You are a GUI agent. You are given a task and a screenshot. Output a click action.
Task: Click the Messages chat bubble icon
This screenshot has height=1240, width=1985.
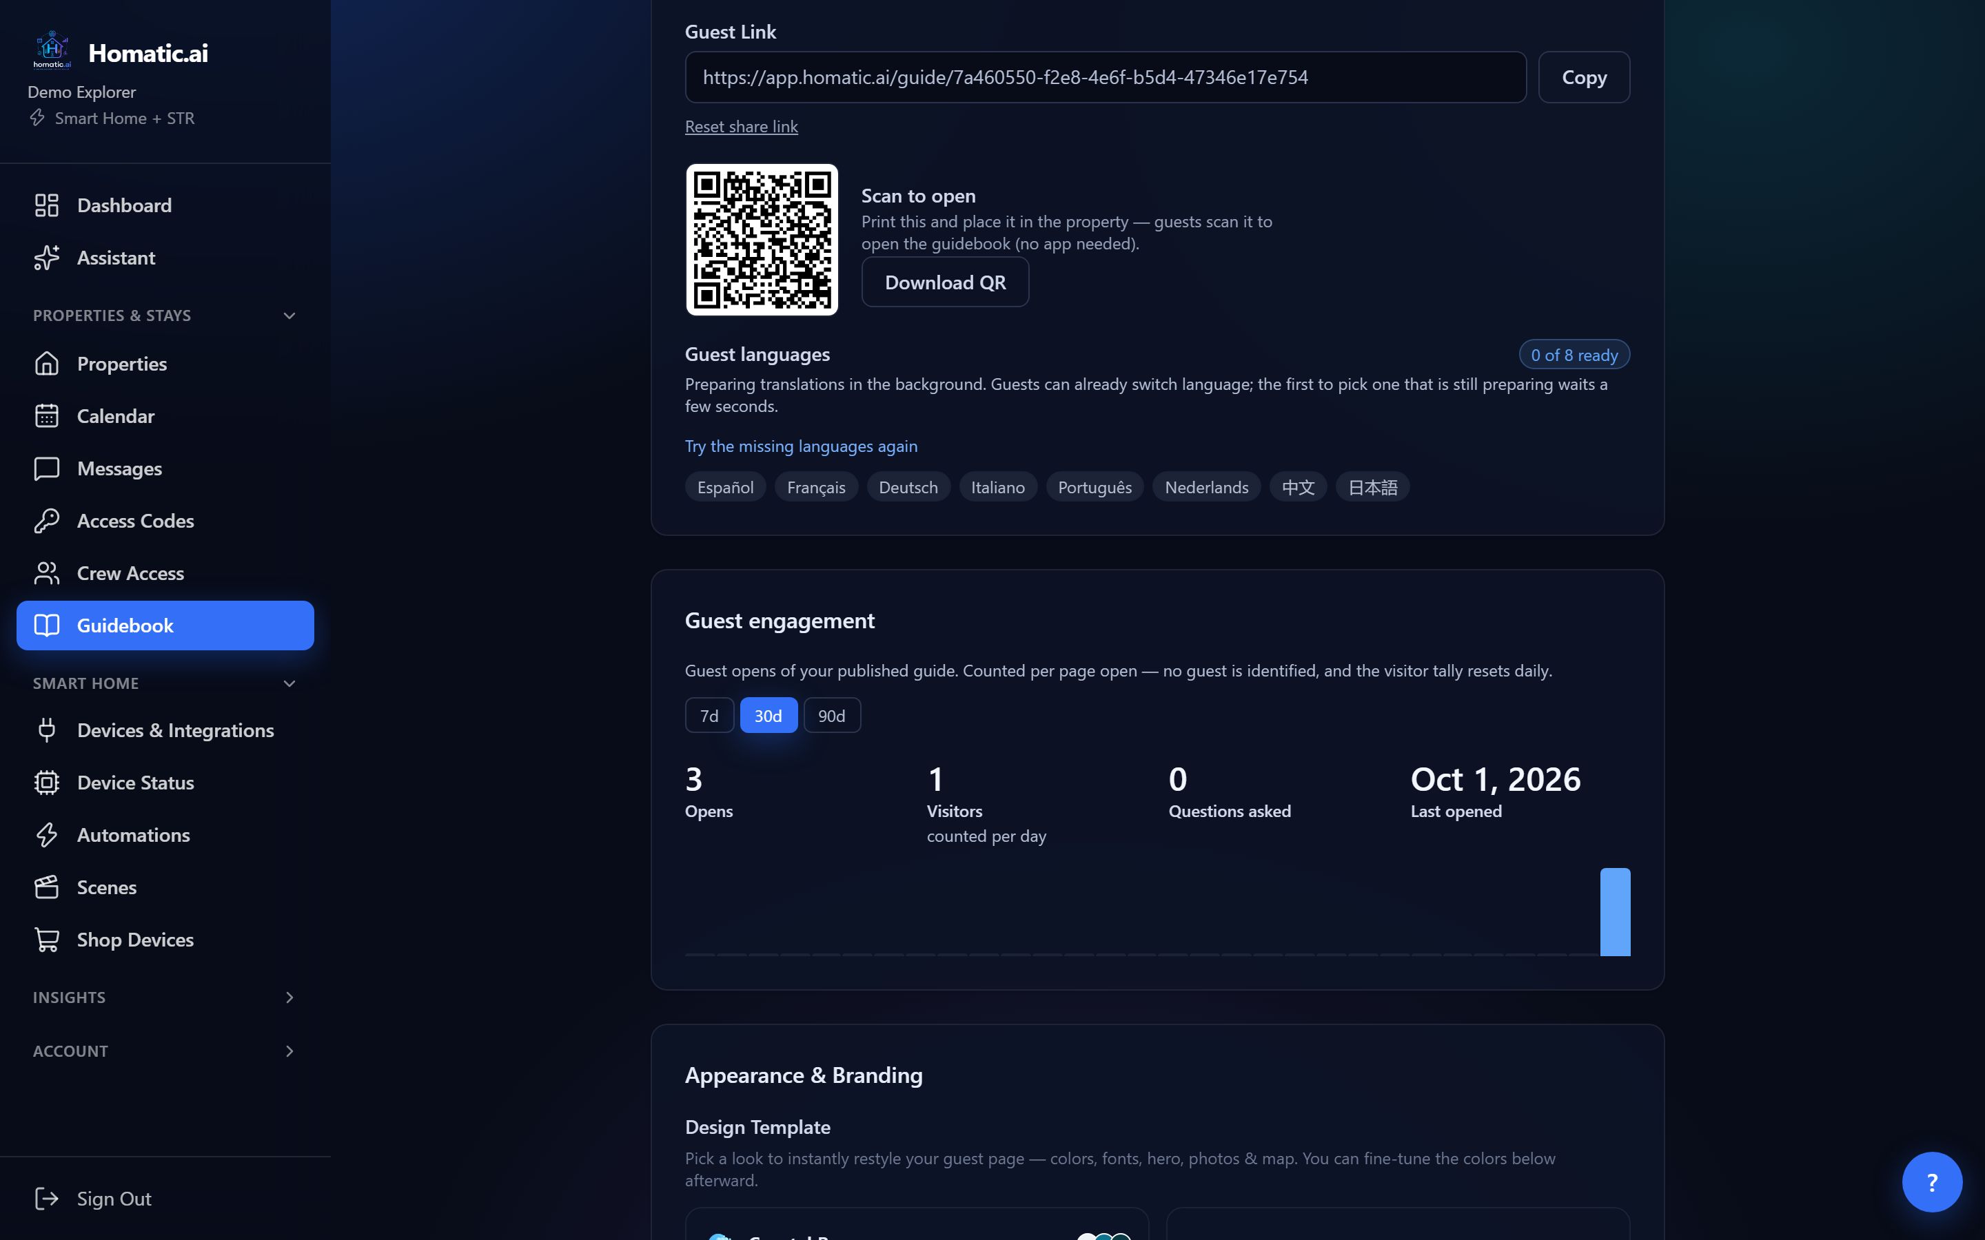click(x=47, y=468)
